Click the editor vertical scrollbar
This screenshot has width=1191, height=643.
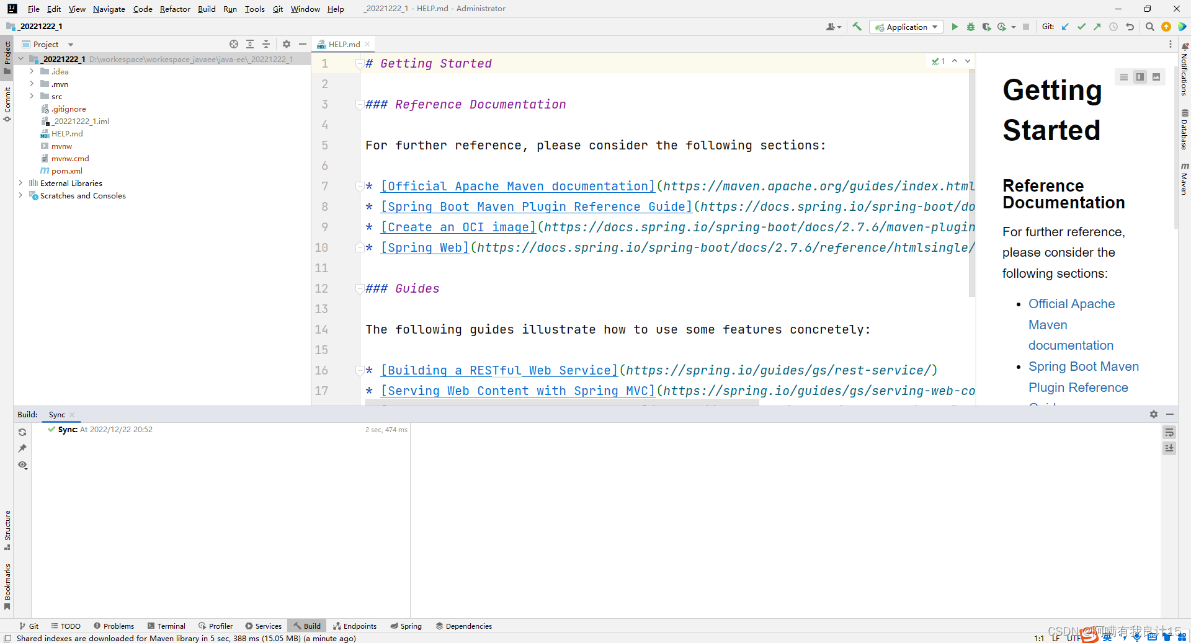pyautogui.click(x=972, y=186)
